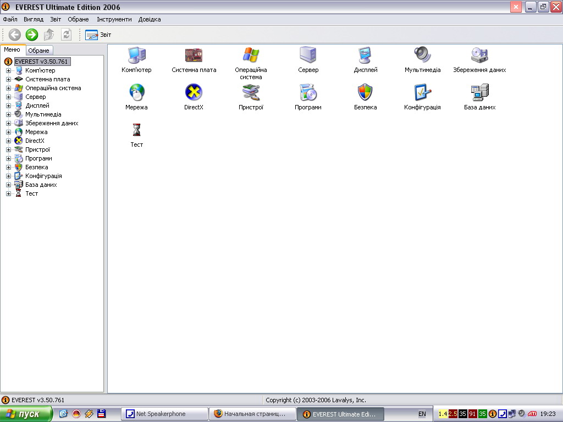
Task: Open the Конфігурація icon in main pane
Action: 422,92
